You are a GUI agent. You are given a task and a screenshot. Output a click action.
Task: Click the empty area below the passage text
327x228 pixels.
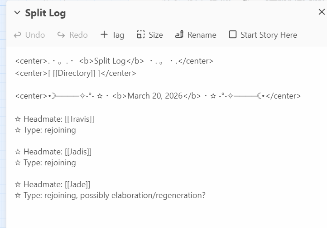click(x=163, y=216)
